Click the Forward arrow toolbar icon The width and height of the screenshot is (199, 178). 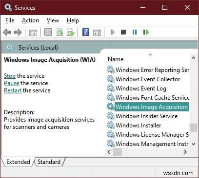pyautogui.click(x=18, y=33)
